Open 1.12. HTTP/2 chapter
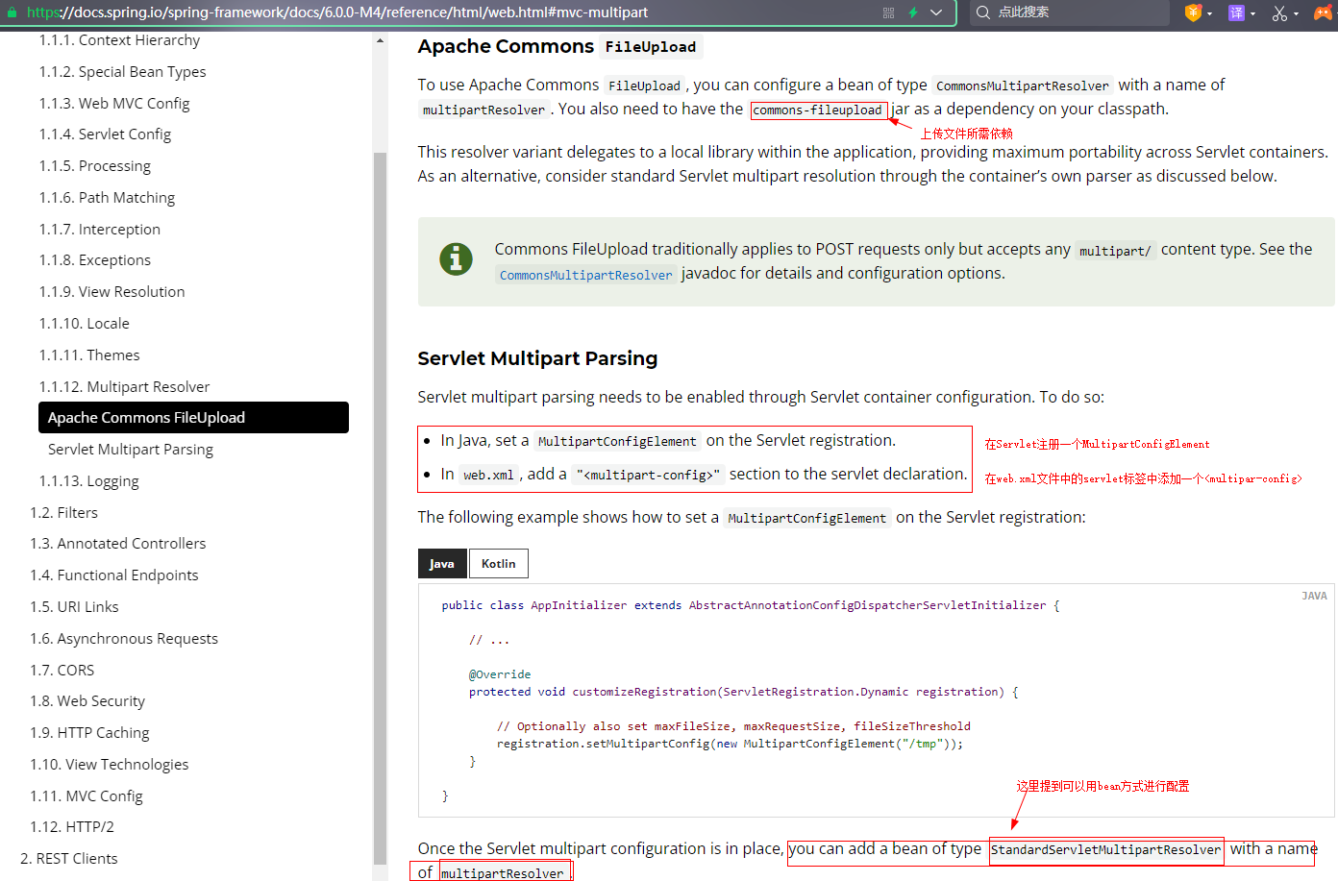The width and height of the screenshot is (1338, 881). coord(71,827)
